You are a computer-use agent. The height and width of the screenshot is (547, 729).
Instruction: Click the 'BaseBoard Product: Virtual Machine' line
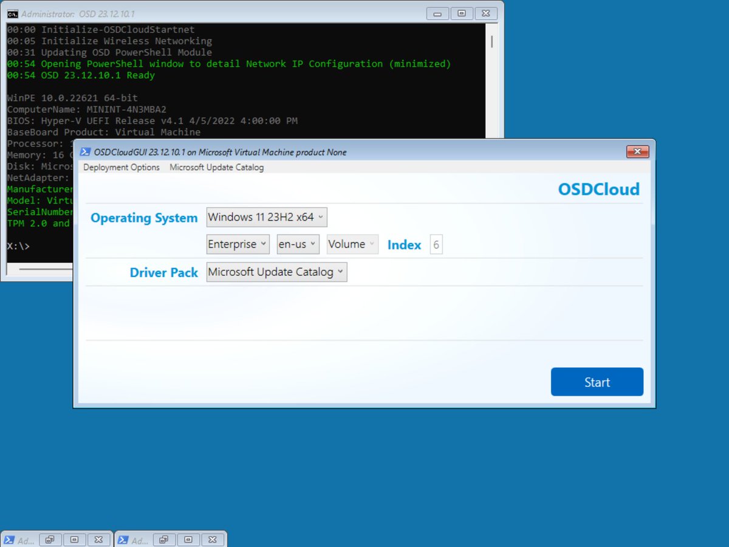[104, 132]
